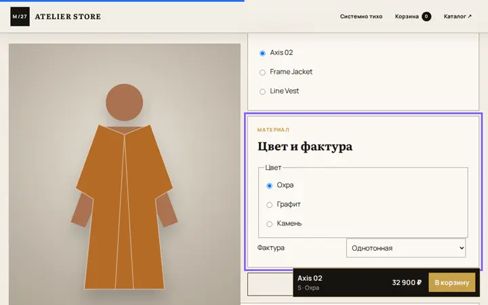Click the В корзину button

[452, 283]
